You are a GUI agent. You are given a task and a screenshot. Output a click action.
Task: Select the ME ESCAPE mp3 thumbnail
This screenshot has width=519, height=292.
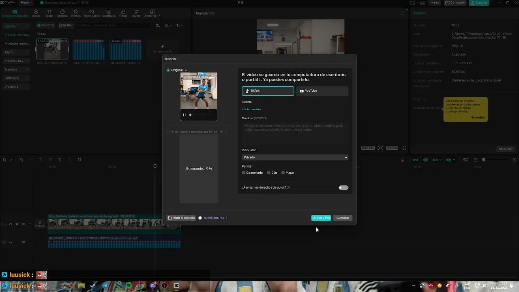point(125,49)
